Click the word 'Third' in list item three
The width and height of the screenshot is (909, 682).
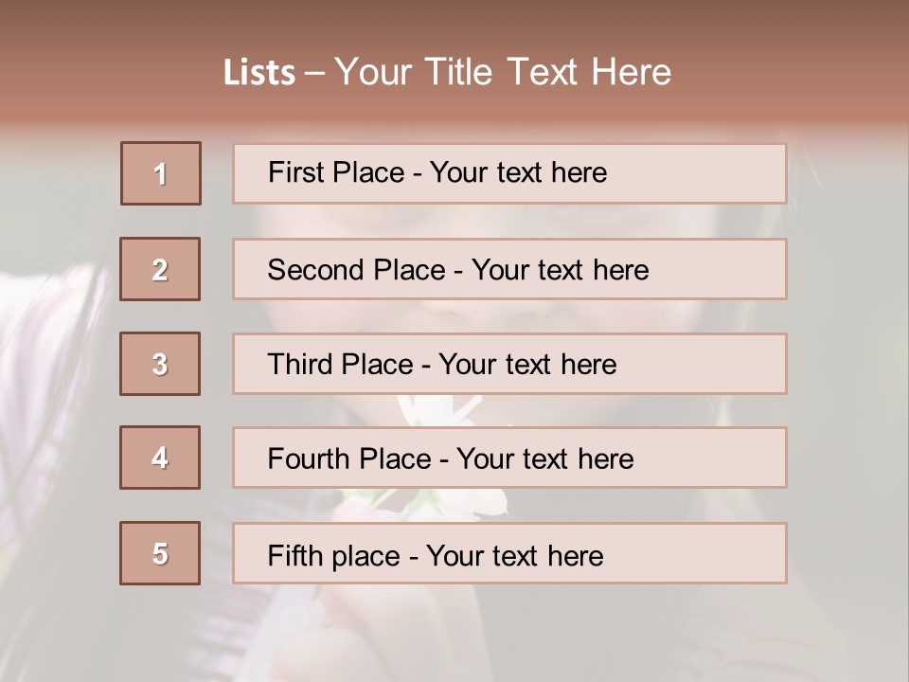point(297,365)
